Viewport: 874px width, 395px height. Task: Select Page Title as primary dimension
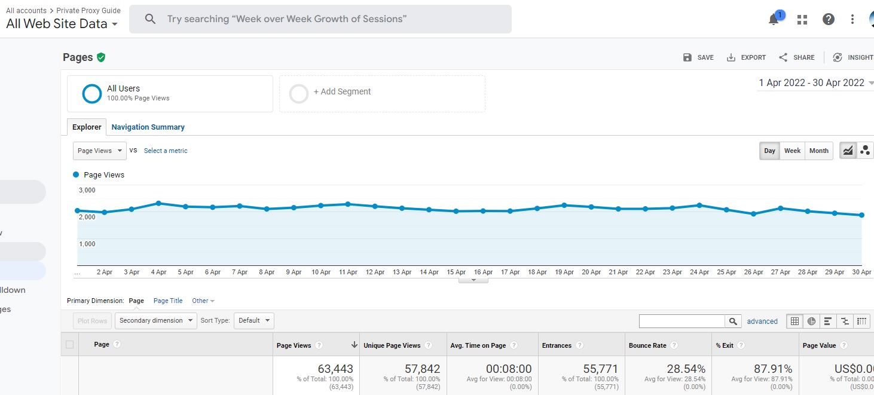(168, 301)
